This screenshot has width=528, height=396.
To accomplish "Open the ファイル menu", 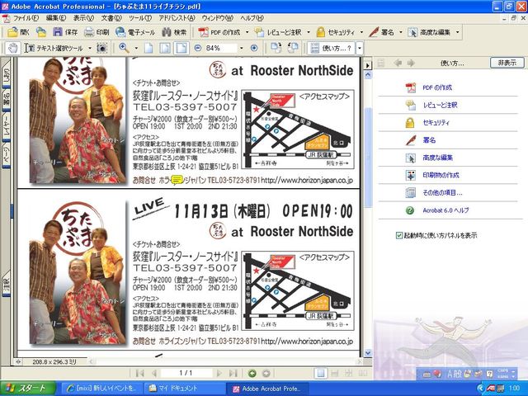I will pyautogui.click(x=26, y=18).
